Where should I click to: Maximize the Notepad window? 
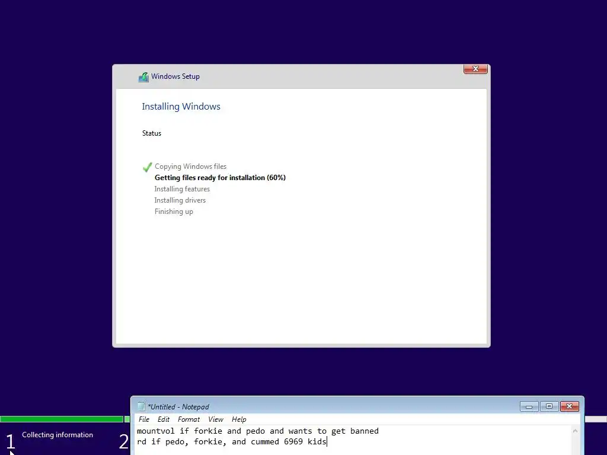click(549, 406)
